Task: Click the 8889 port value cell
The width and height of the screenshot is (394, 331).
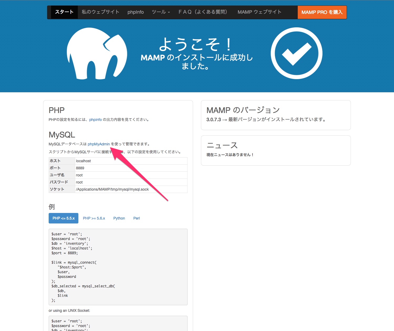Action: pos(131,168)
